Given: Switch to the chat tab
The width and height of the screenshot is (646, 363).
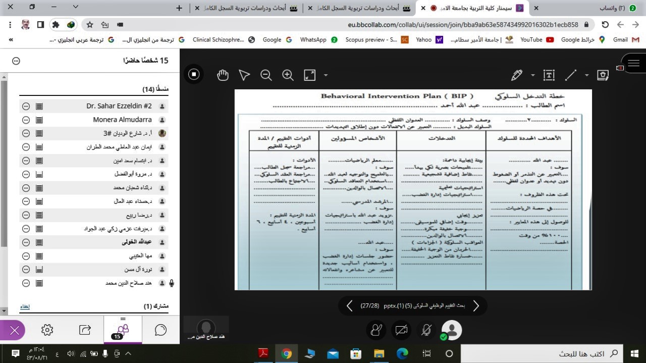Looking at the screenshot, I should (x=160, y=330).
